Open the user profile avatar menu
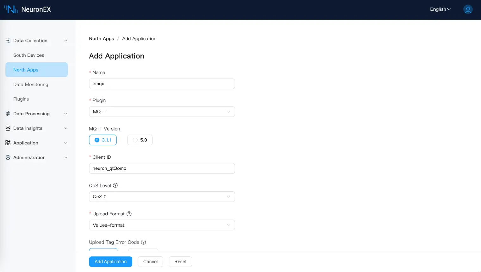The height and width of the screenshot is (272, 481). [468, 9]
